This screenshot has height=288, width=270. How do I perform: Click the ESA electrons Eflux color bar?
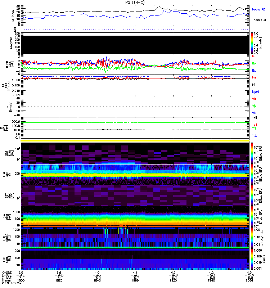pyautogui.click(x=252, y=217)
